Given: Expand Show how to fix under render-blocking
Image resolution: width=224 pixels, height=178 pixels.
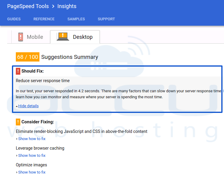Looking at the screenshot, I should [x=32, y=139].
